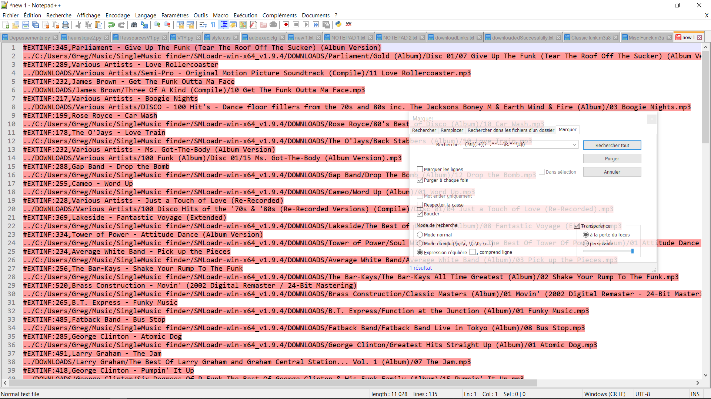This screenshot has height=399, width=711.
Task: Click the UTF-8 encoding in status bar
Action: point(642,394)
